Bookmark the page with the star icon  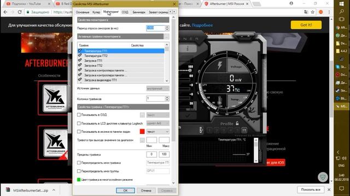[x=312, y=12]
